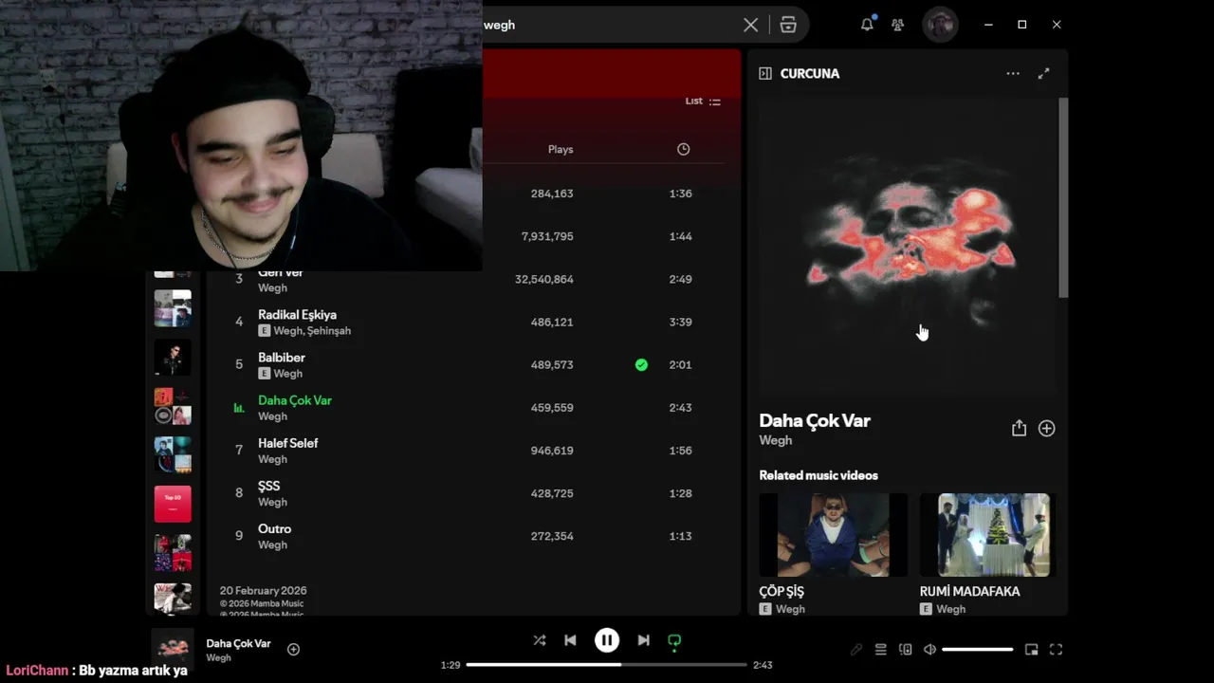Skip to previous track
The image size is (1214, 683).
point(570,640)
